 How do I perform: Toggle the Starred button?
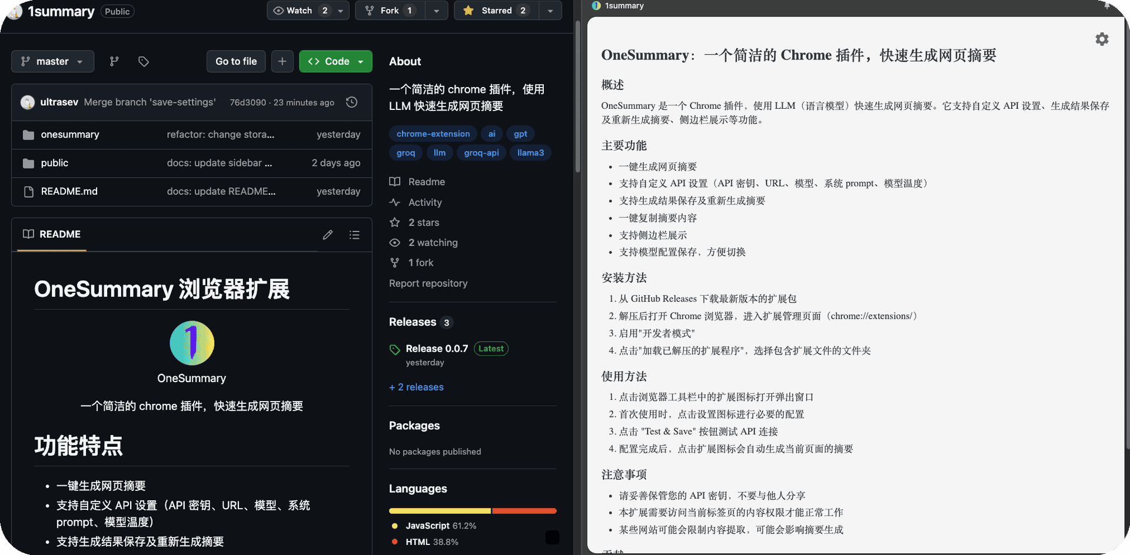(496, 11)
